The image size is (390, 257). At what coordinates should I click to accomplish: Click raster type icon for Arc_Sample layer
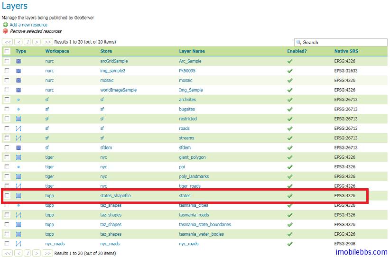[19, 61]
